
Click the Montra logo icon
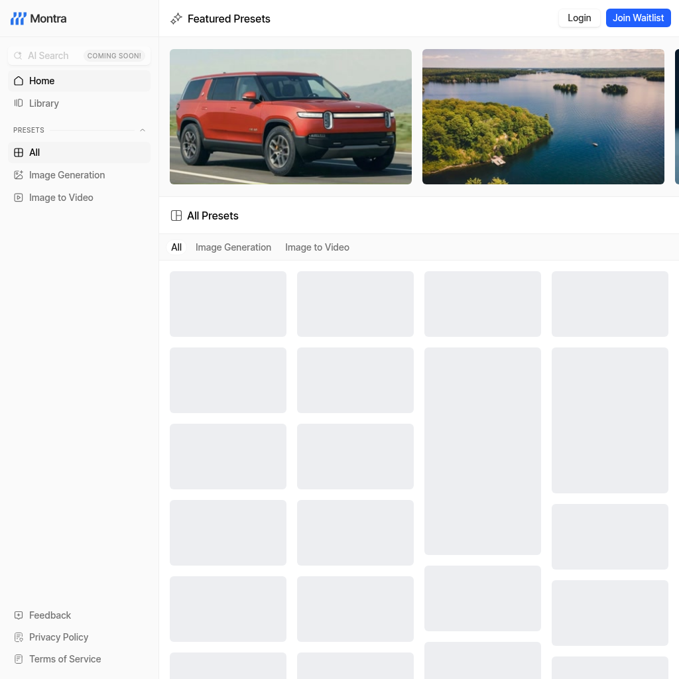pos(18,19)
